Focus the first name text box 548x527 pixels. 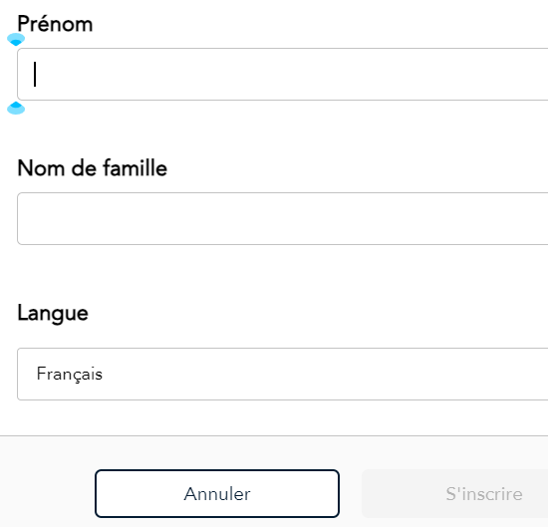[x=282, y=75]
